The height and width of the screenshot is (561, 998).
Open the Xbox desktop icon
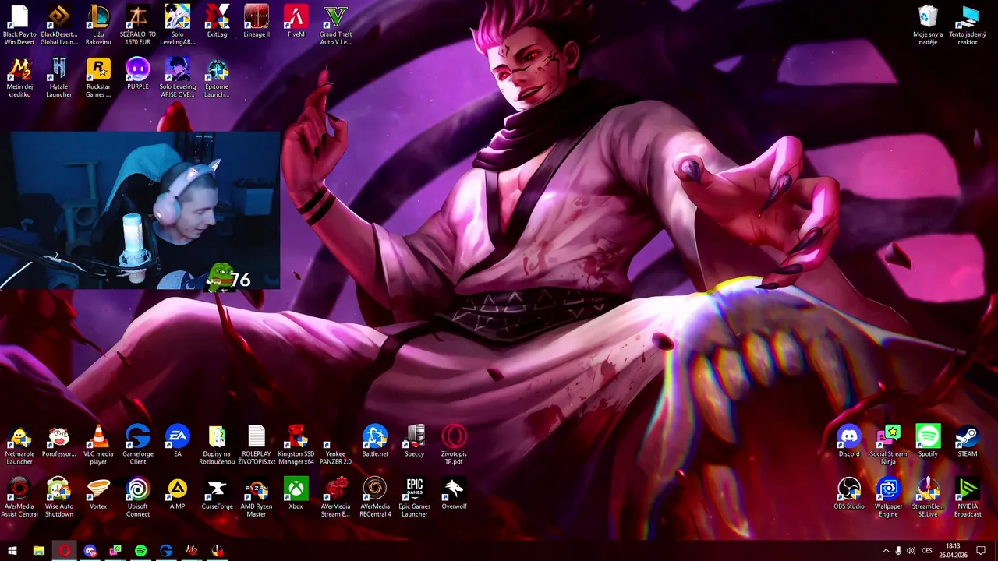click(296, 493)
